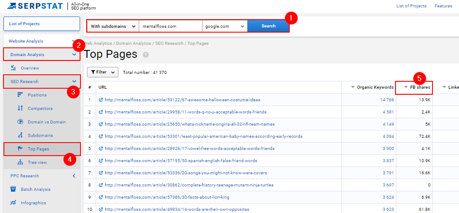Open external link icon for 30-facts-about-lion-king URL
Viewport: 459px width, 213px height.
tap(101, 197)
